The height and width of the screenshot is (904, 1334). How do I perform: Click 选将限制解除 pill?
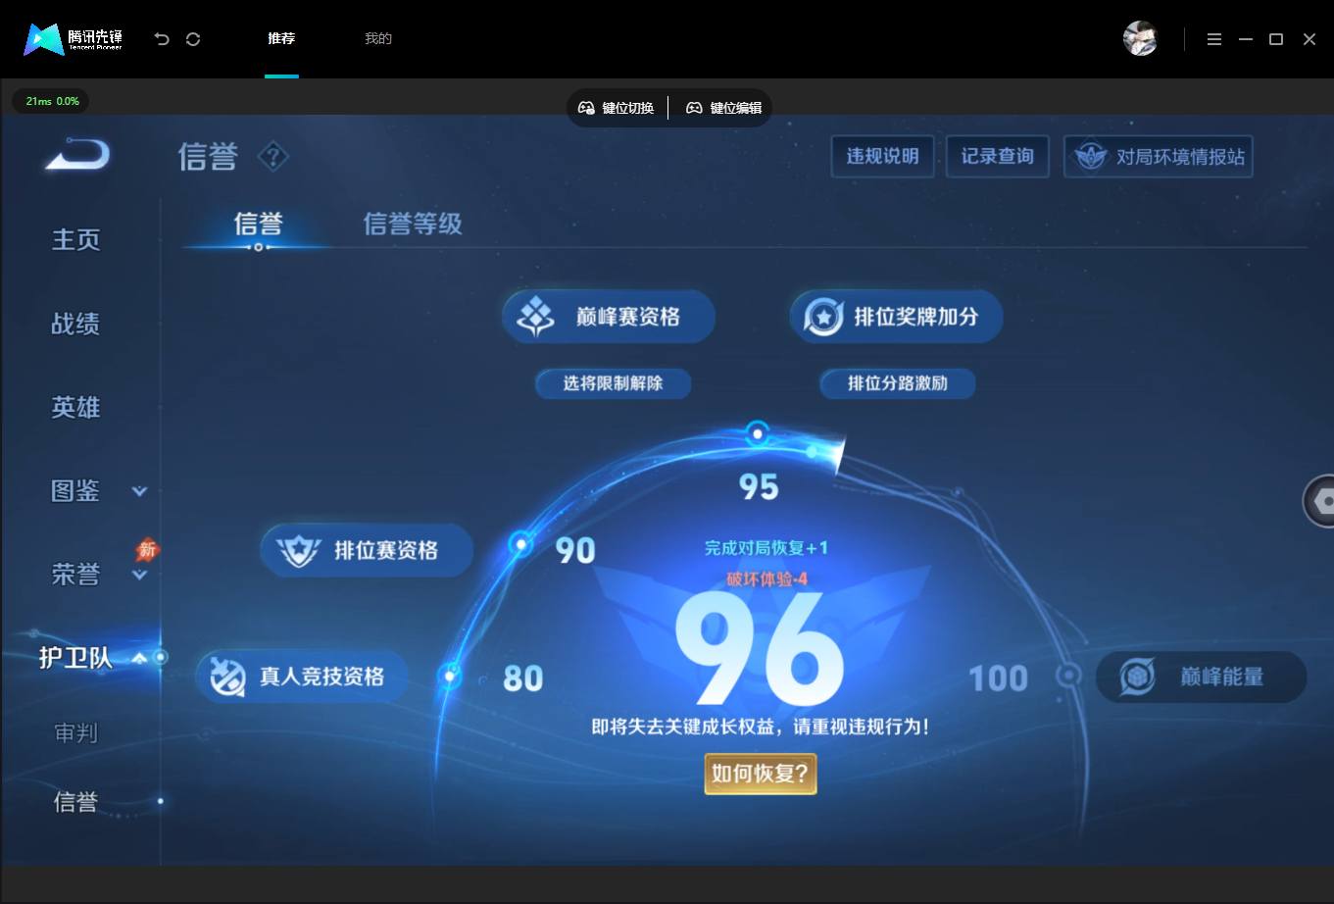(x=613, y=383)
